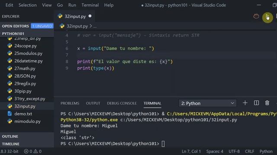Select language mode Python in the status bar
Image resolution: width=277 pixels, height=155 pixels.
pyautogui.click(x=266, y=151)
